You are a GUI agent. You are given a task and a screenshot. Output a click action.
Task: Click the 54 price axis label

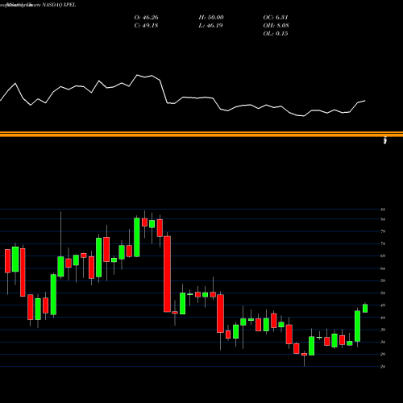[x=383, y=293]
